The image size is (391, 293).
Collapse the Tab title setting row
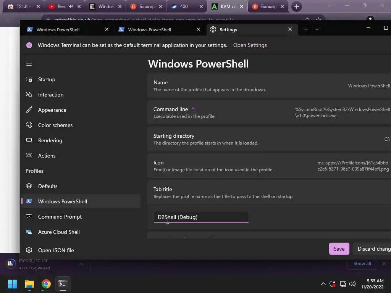coord(269,193)
